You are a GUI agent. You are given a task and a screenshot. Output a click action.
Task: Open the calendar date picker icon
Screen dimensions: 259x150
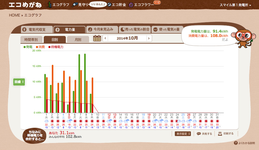click(97, 38)
